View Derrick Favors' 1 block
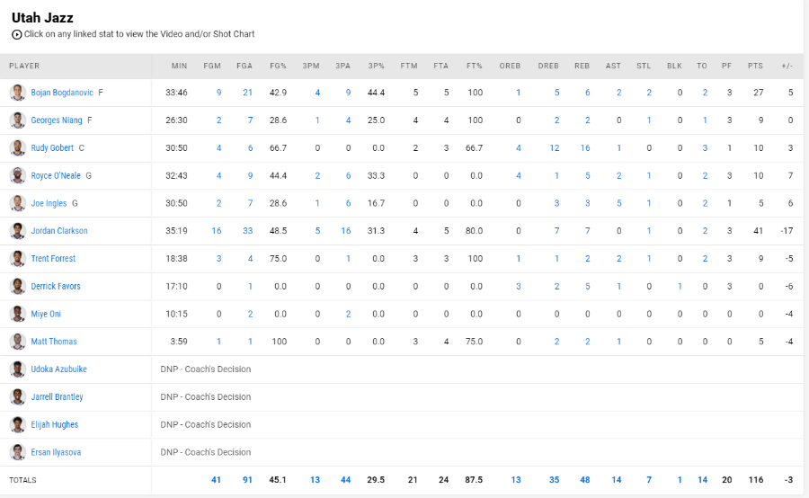809x498 pixels. click(680, 286)
